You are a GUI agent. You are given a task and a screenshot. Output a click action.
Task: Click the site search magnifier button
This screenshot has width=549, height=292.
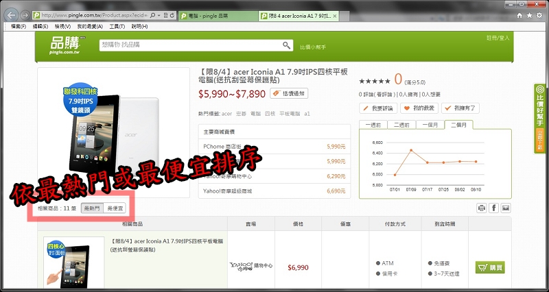click(x=287, y=45)
